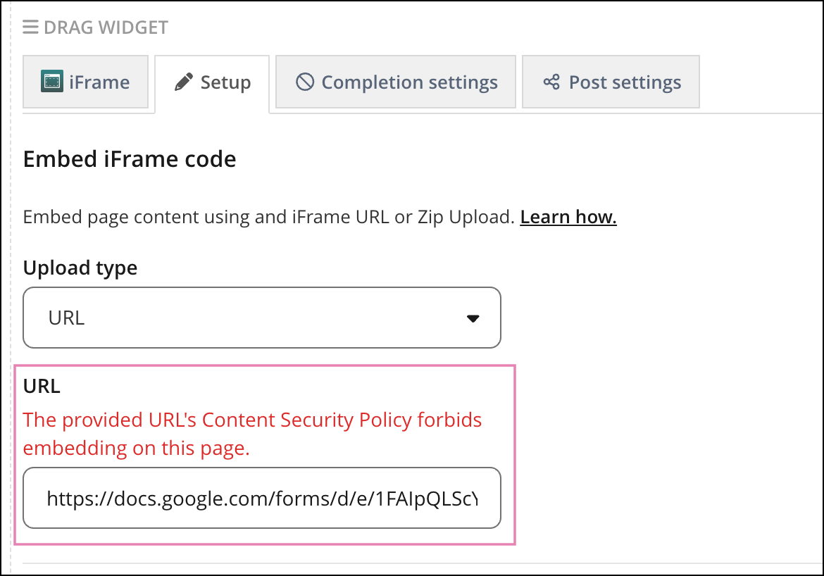This screenshot has width=824, height=576.
Task: Click the prohibited circle icon for Completion settings
Action: 305,82
